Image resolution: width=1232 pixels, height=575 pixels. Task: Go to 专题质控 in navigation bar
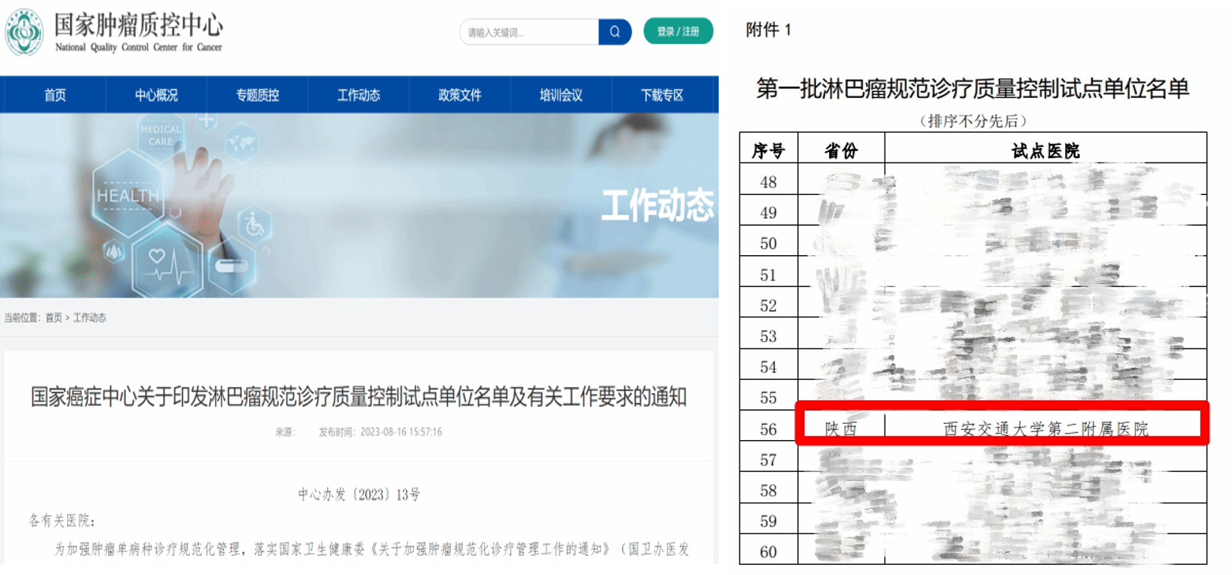pos(257,95)
